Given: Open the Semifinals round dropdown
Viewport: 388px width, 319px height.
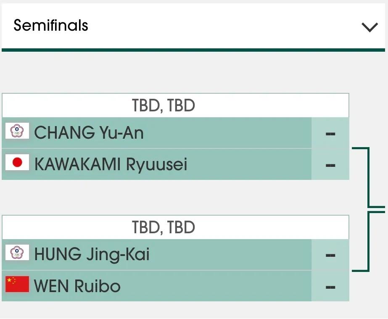Looking at the screenshot, I should click(x=193, y=26).
